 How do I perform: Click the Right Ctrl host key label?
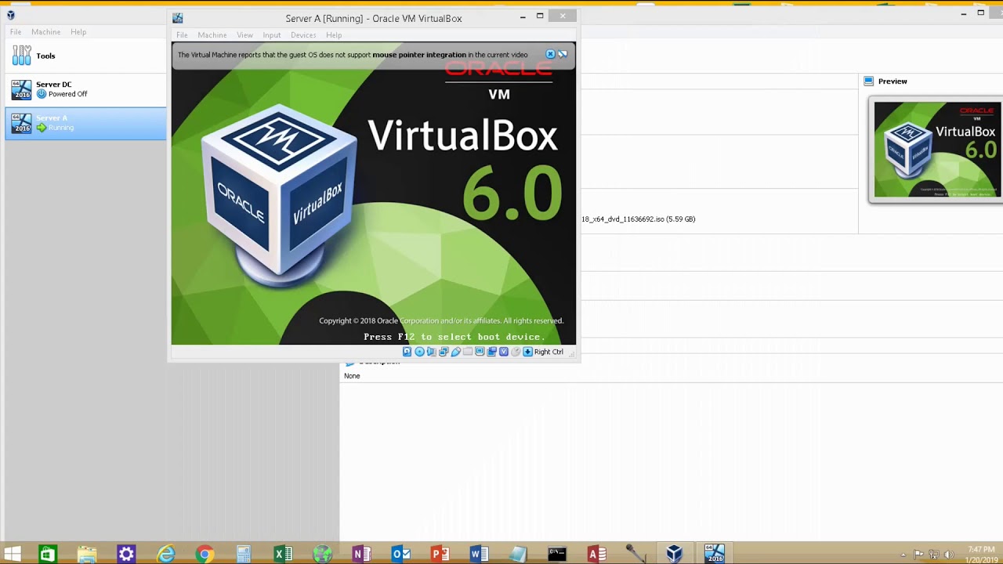pos(549,352)
